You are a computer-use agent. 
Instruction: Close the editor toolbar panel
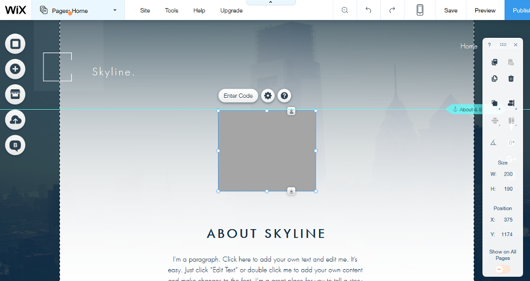[x=515, y=44]
